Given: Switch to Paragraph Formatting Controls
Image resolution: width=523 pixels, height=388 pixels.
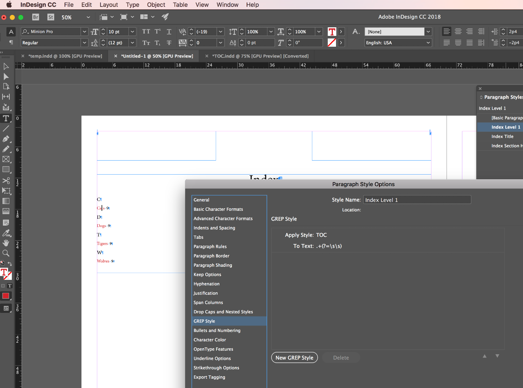Looking at the screenshot, I should [x=11, y=42].
